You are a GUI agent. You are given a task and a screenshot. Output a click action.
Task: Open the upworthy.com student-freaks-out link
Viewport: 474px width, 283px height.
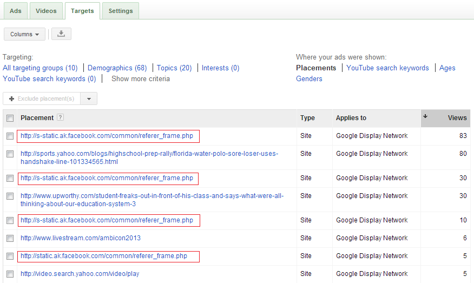pos(152,200)
